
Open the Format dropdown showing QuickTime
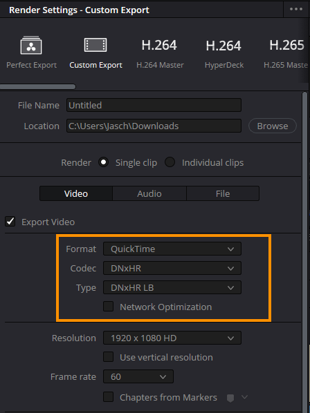click(172, 249)
